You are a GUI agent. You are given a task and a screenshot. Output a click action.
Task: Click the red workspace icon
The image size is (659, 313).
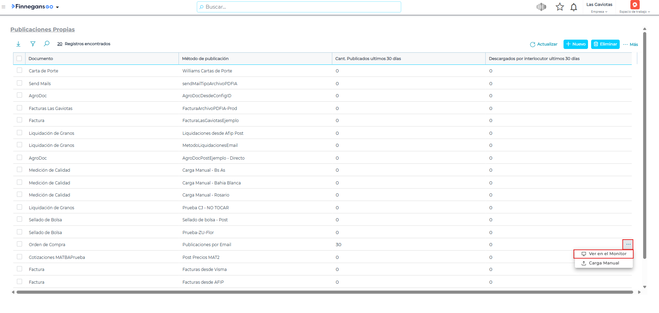[635, 5]
